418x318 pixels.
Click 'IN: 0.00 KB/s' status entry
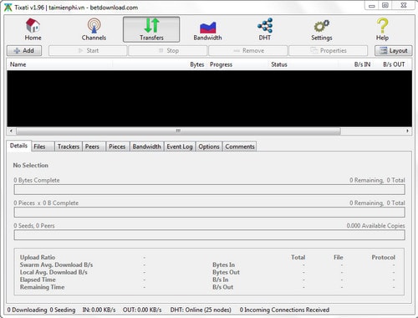pos(99,310)
